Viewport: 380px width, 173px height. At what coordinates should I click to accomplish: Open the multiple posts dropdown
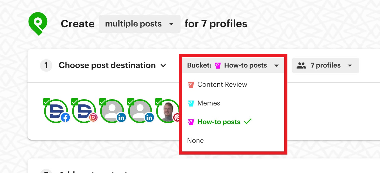tap(139, 24)
